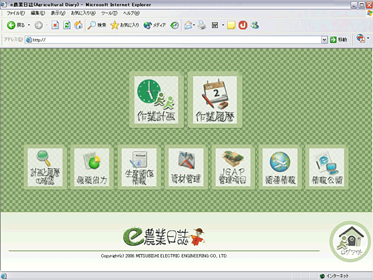The image size is (373, 280).
Task: Expand the dropdown beside the links icon
Action: coord(368,38)
